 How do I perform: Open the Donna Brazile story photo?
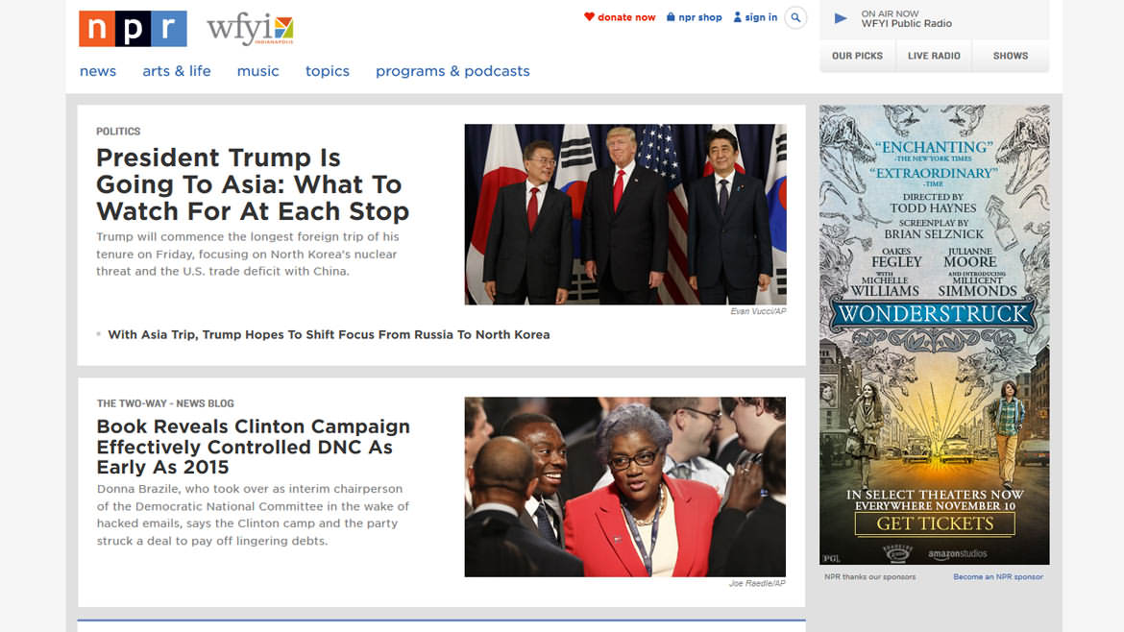(x=624, y=487)
